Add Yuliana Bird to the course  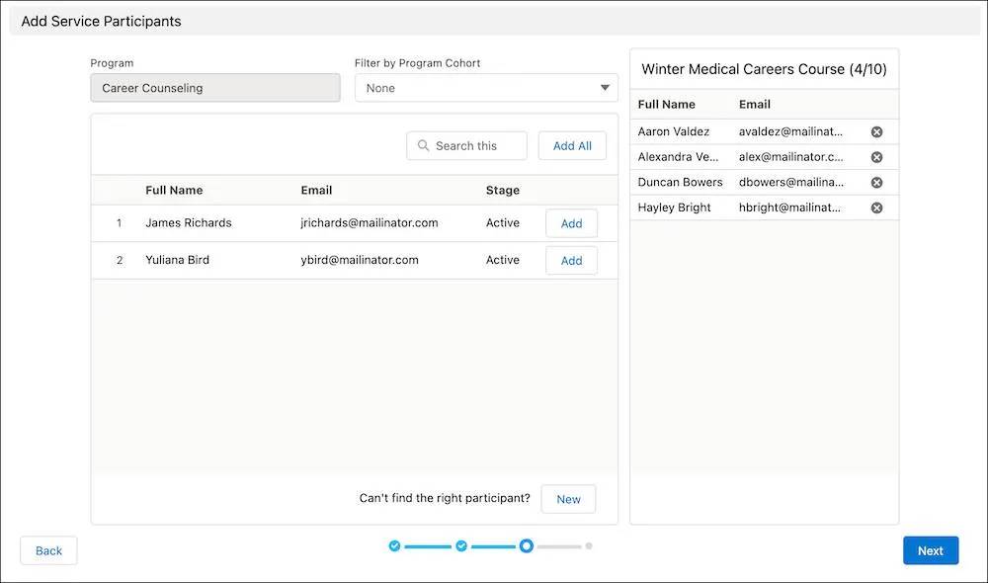click(x=571, y=260)
